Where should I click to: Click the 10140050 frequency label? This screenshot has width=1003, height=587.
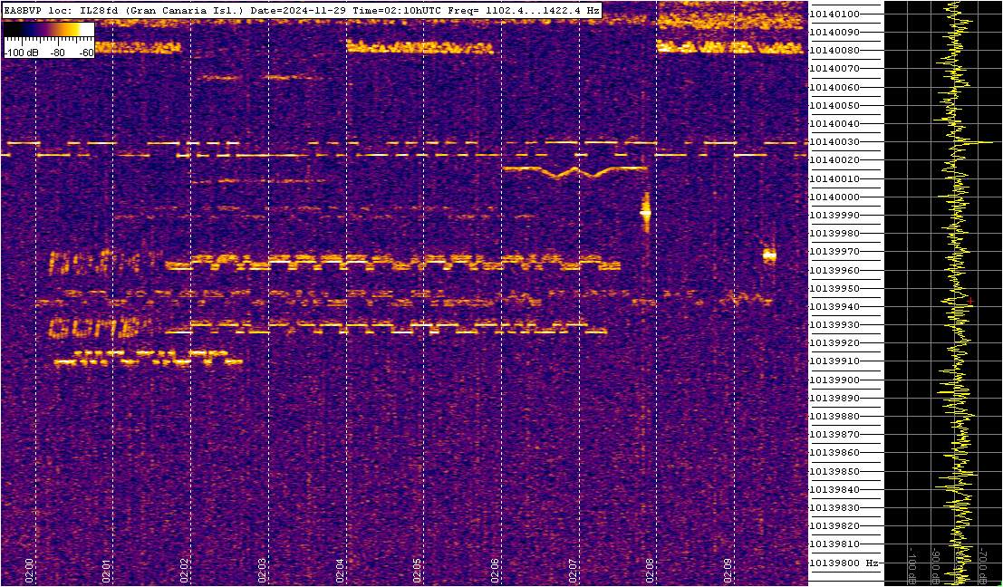click(x=834, y=105)
